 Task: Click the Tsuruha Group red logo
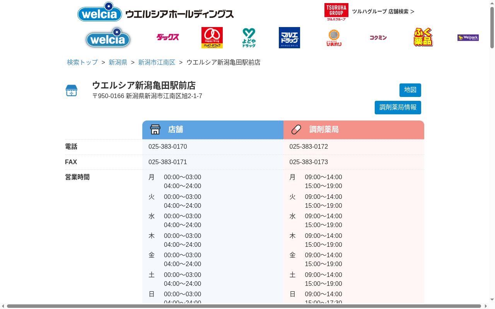(336, 12)
